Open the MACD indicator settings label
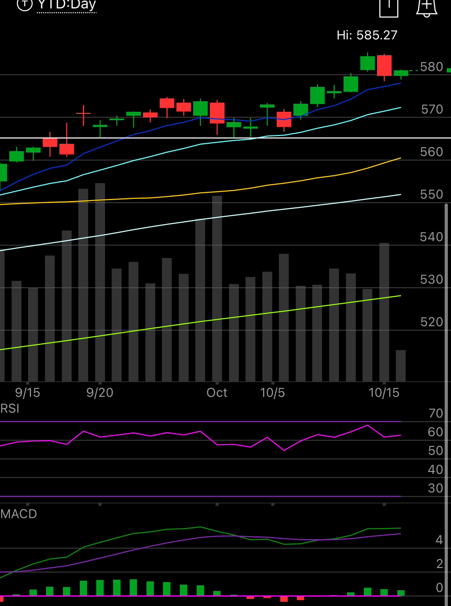 (19, 514)
